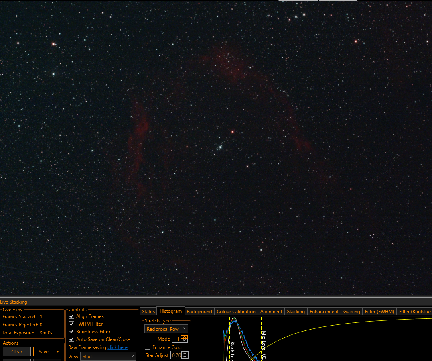Toggle Auto Save on Clear/Close
432x361 pixels.
(71, 339)
